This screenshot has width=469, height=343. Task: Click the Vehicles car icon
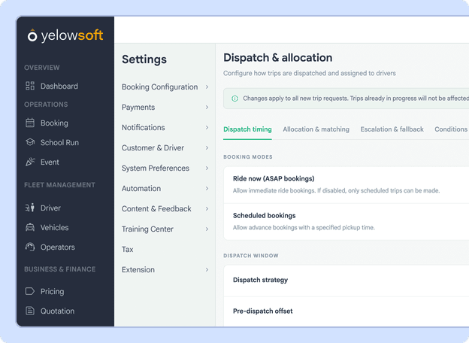30,227
